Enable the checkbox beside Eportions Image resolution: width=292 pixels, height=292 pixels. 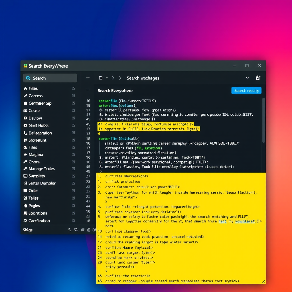pyautogui.click(x=74, y=213)
